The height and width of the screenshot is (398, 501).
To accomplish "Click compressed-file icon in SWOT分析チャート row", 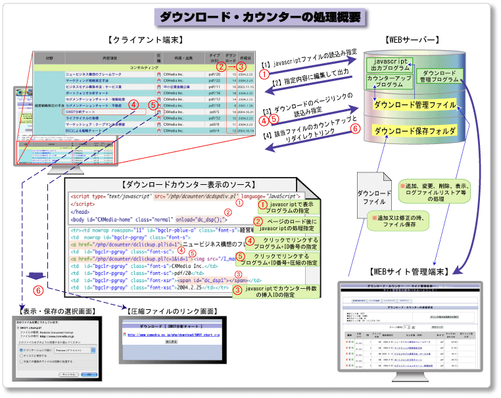I will pos(159,112).
